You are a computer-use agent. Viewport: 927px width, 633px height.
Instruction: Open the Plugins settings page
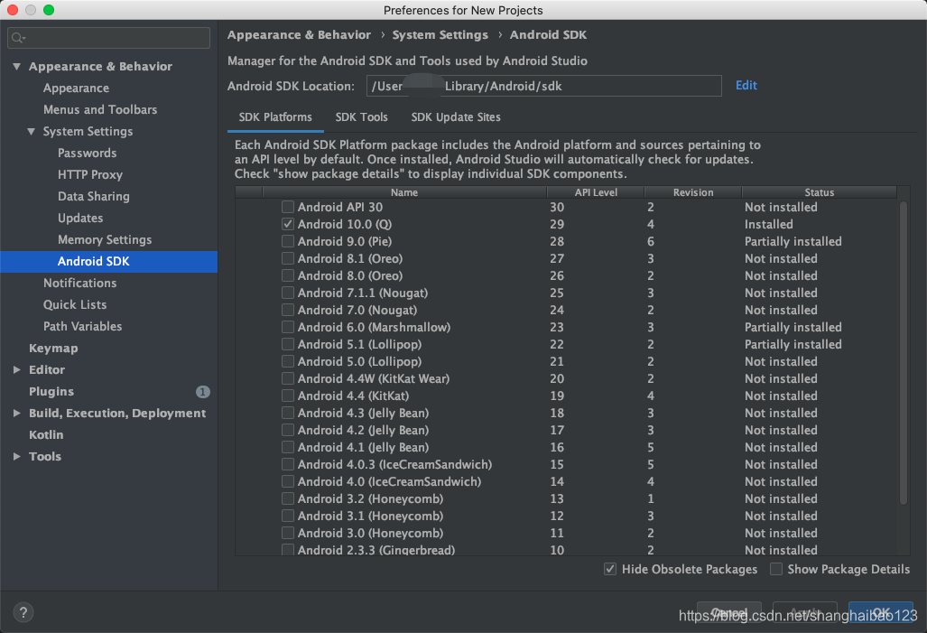(51, 392)
